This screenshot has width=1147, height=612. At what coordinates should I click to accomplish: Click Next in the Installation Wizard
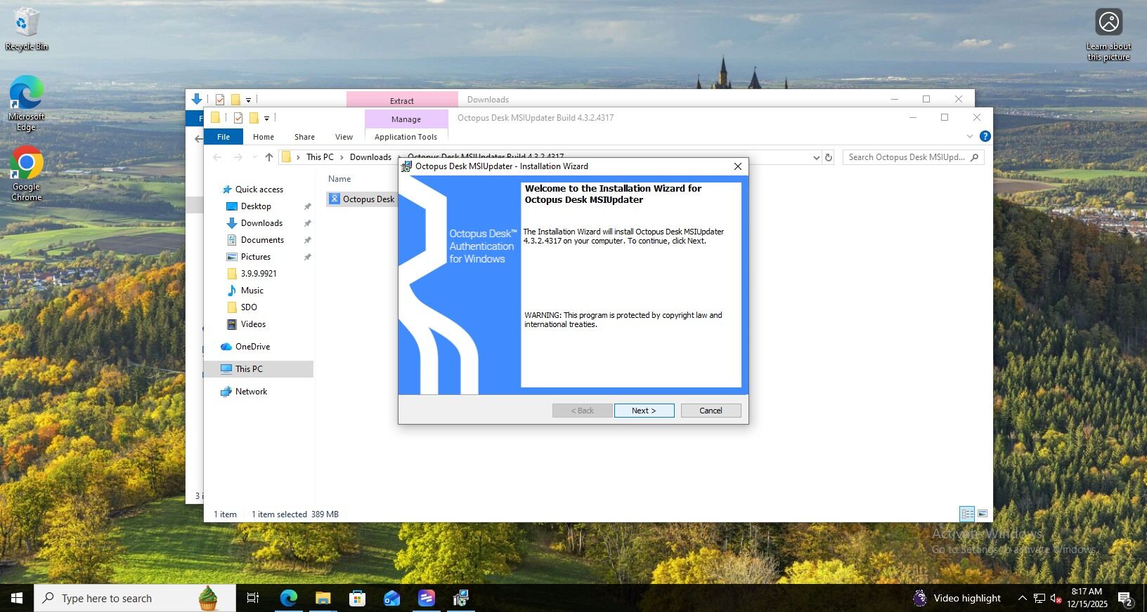[644, 411]
